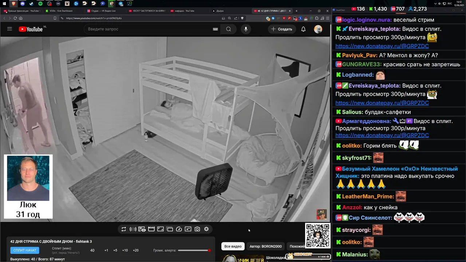The width and height of the screenshot is (466, 262).
Task: Open Brave browser from the taskbar
Action: (x=14, y=4)
